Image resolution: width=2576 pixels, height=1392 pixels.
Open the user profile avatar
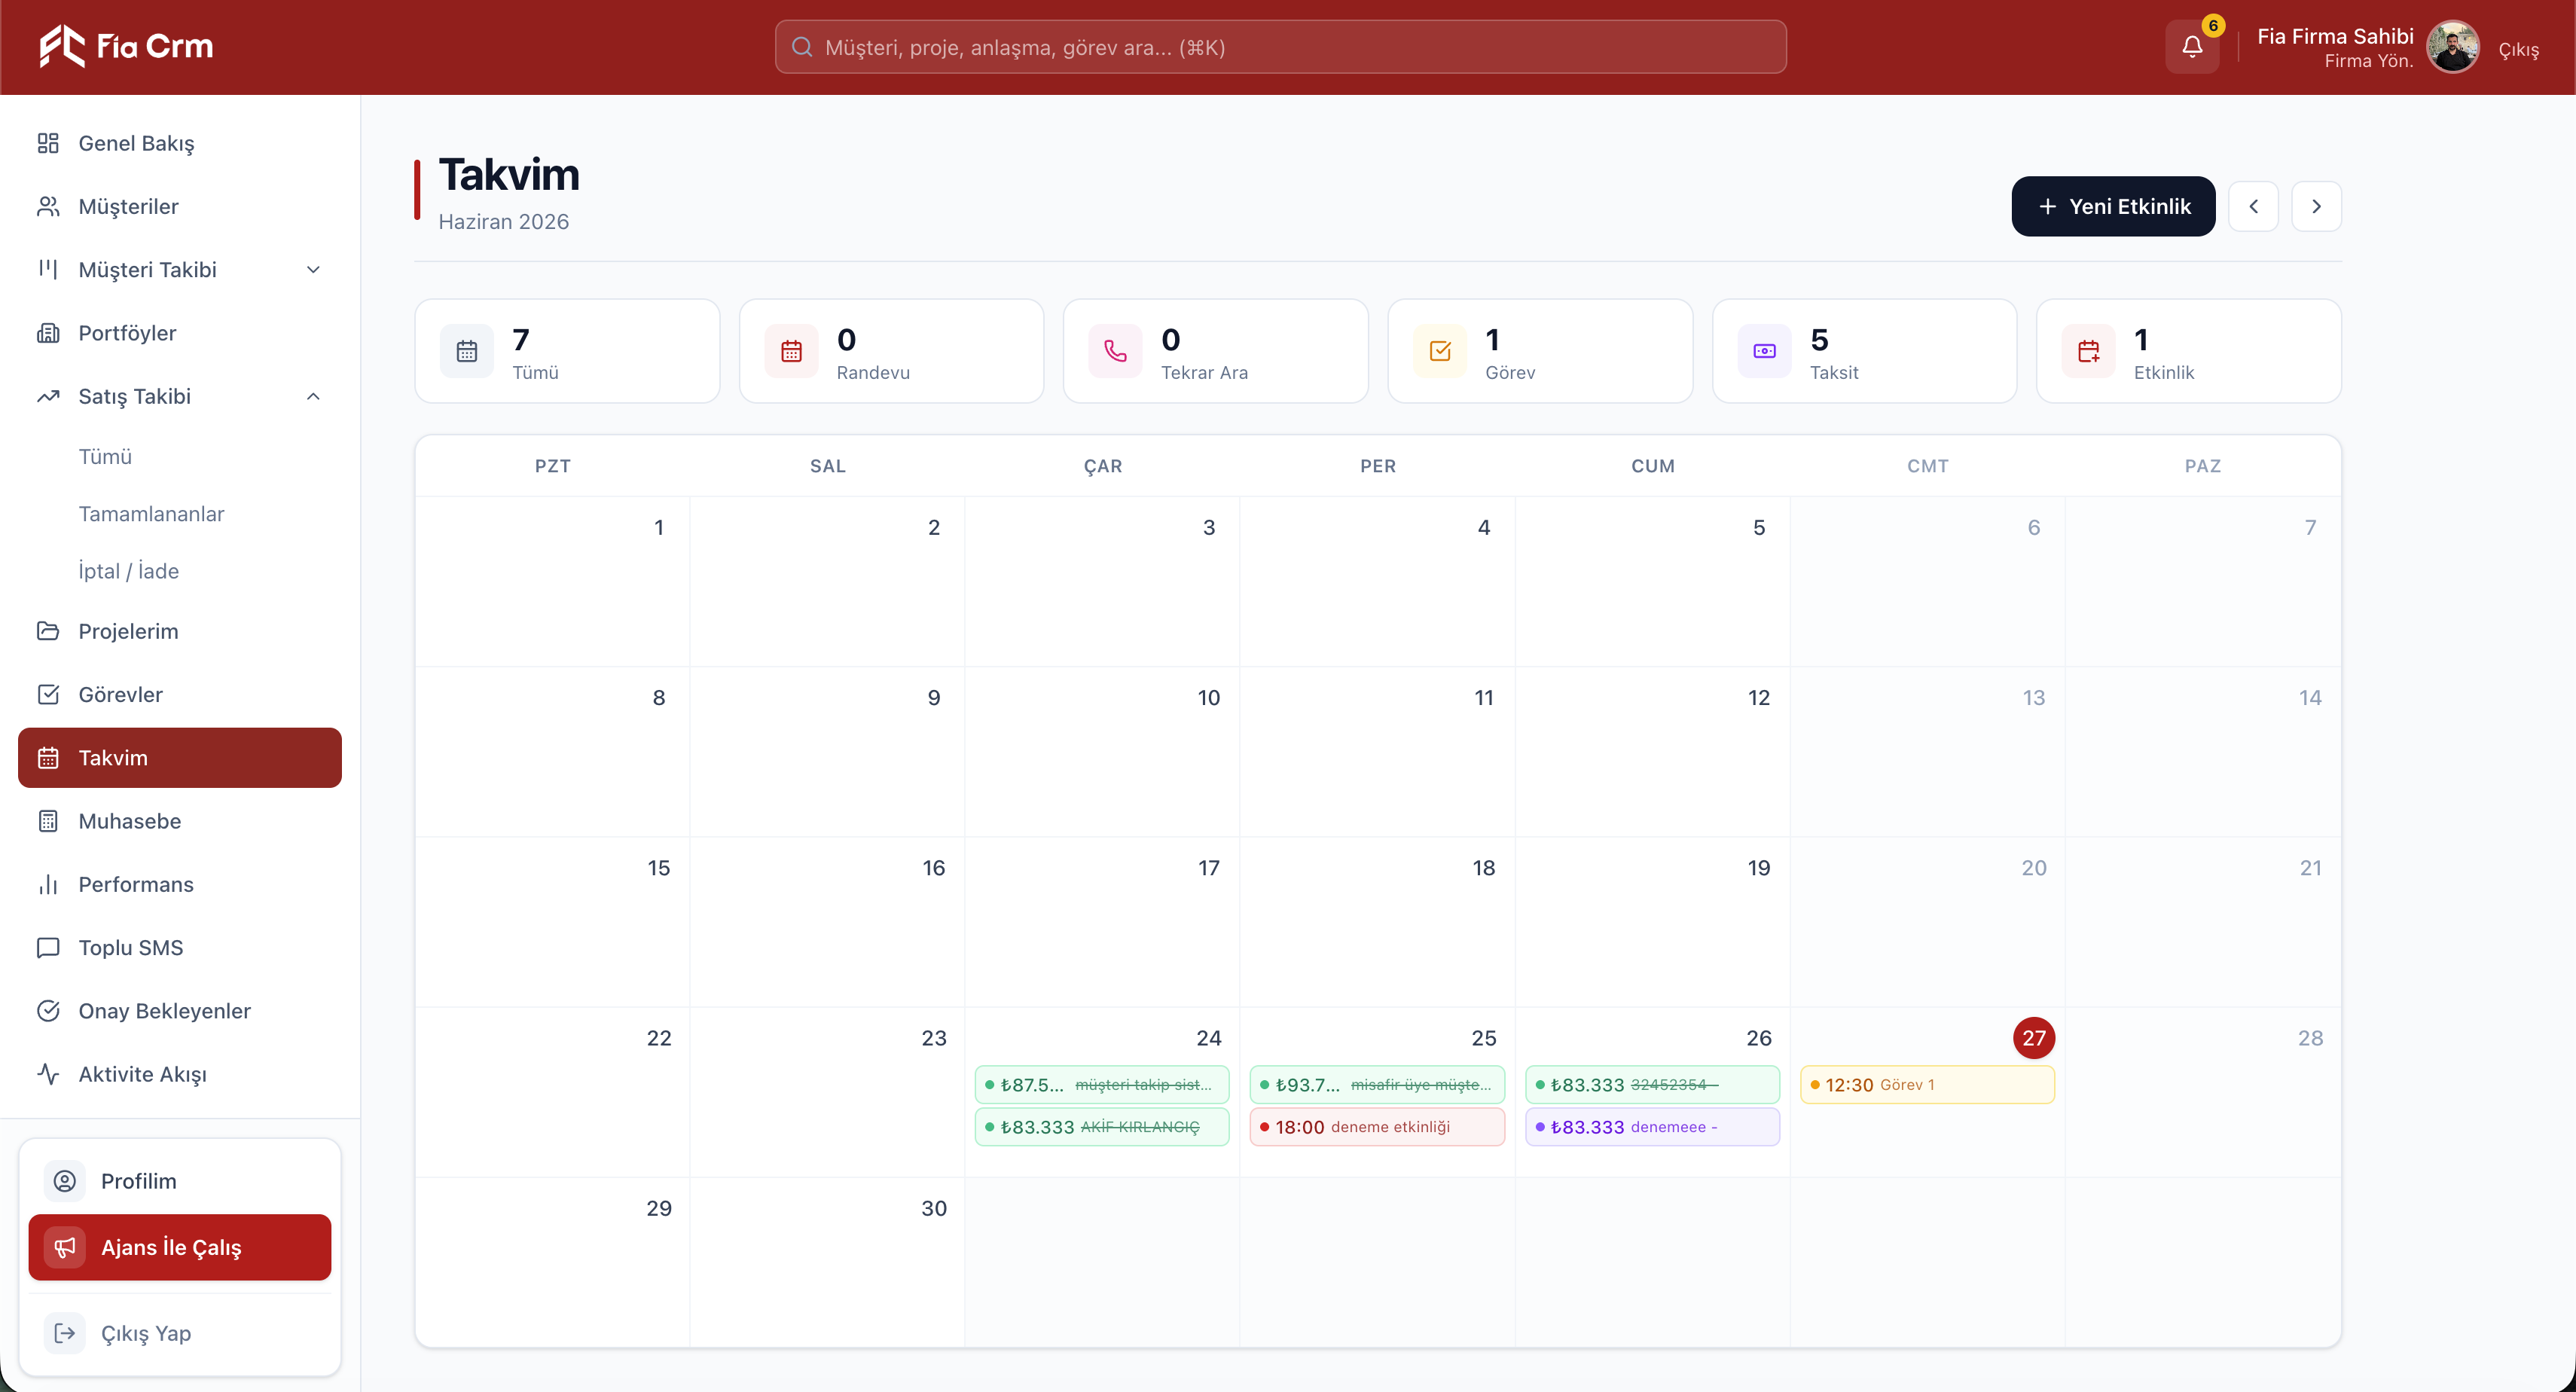[x=2453, y=47]
